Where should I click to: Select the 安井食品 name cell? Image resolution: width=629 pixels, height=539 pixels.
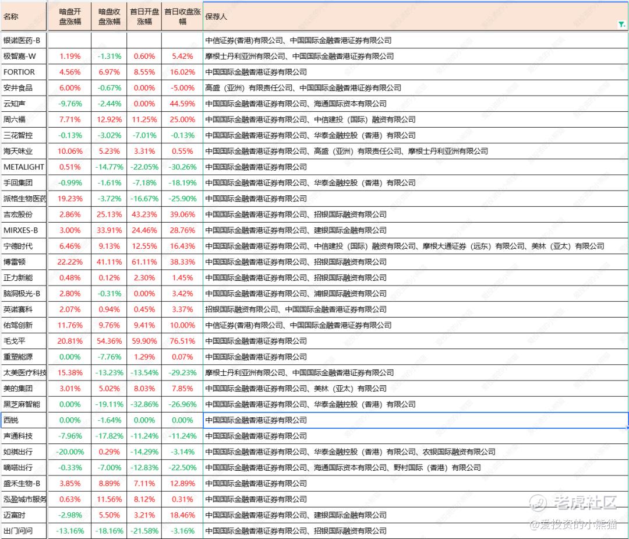(24, 88)
